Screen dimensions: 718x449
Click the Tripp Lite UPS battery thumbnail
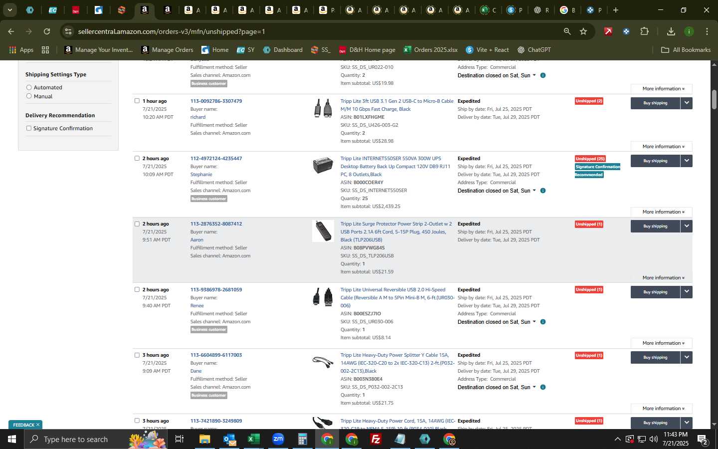tap(323, 166)
